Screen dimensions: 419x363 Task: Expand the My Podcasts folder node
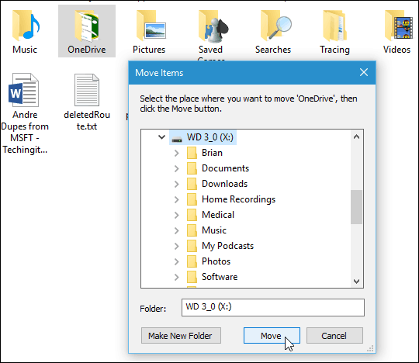[177, 246]
